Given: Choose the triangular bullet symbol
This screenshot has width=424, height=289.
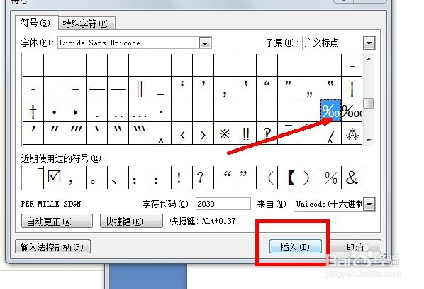Looking at the screenshot, I should click(75, 111).
